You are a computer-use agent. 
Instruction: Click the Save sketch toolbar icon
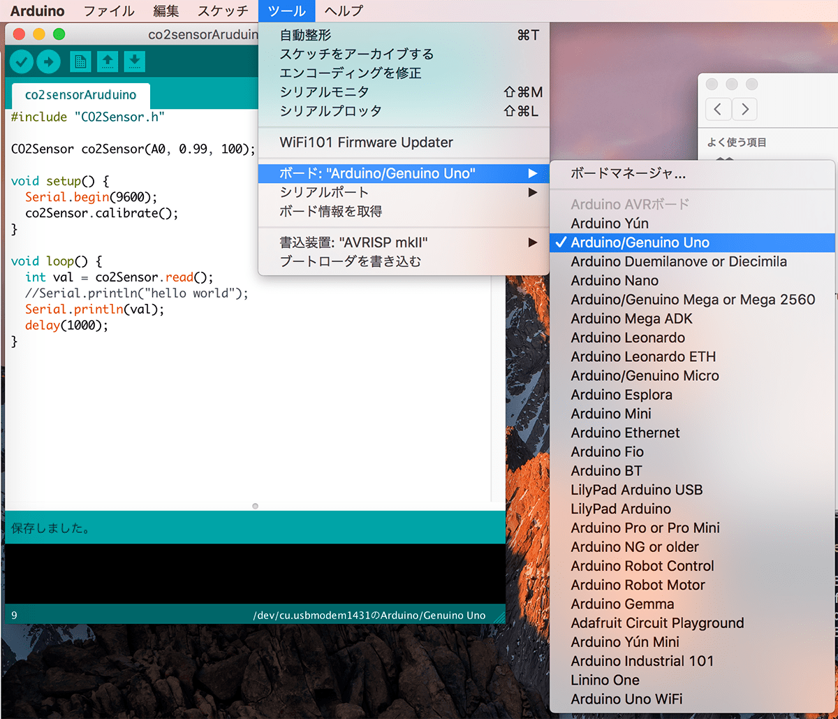coord(135,62)
